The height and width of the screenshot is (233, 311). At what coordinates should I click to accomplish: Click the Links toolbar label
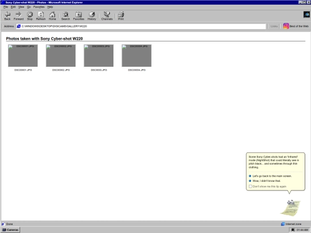coord(274,26)
